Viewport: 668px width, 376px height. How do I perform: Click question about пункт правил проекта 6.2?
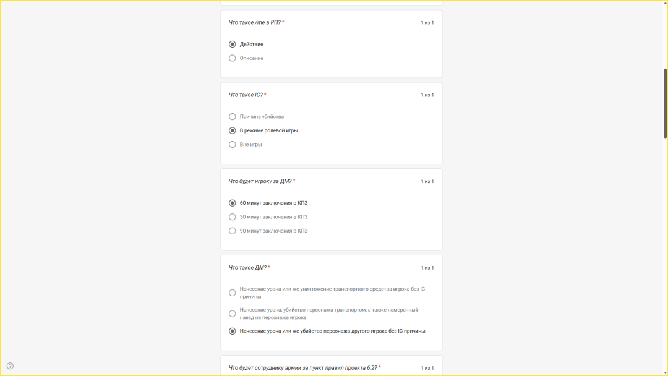pyautogui.click(x=303, y=368)
